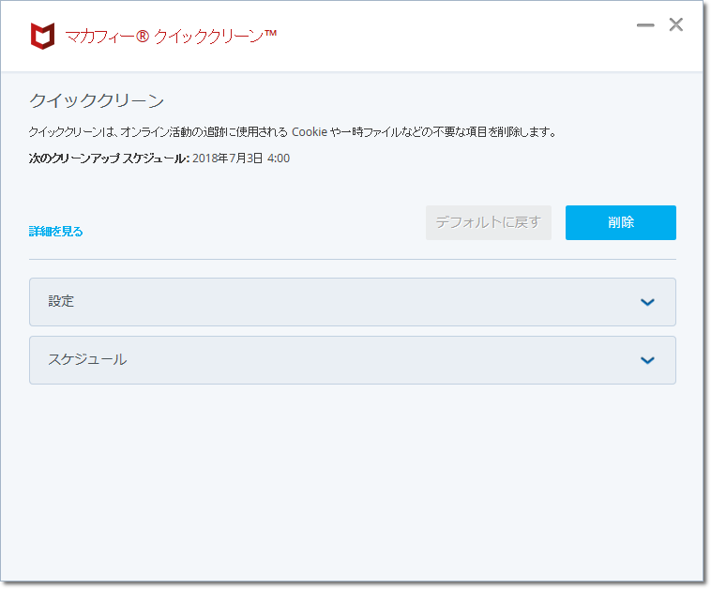
Task: Click the blue 削除 button
Action: 620,222
